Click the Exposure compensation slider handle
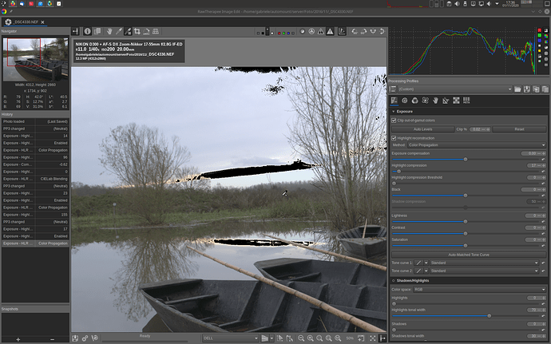 pyautogui.click(x=466, y=159)
